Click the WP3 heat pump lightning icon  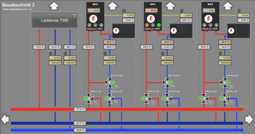(x=151, y=19)
